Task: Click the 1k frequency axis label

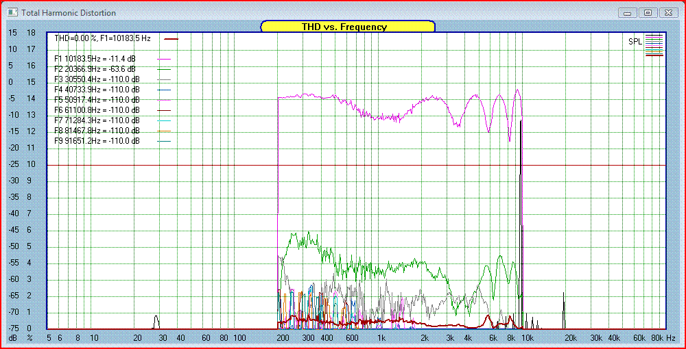Action: (381, 338)
